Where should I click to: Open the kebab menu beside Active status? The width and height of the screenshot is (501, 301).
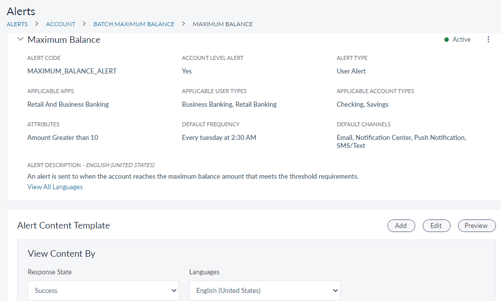pyautogui.click(x=488, y=40)
